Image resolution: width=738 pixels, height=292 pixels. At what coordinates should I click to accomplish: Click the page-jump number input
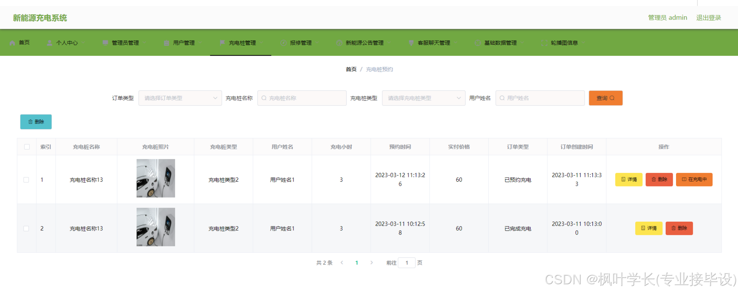tap(407, 263)
